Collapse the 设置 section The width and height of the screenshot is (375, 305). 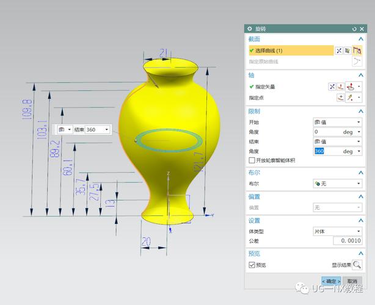tap(360, 220)
